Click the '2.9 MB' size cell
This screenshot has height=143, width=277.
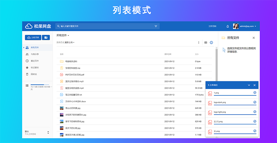point(198,68)
